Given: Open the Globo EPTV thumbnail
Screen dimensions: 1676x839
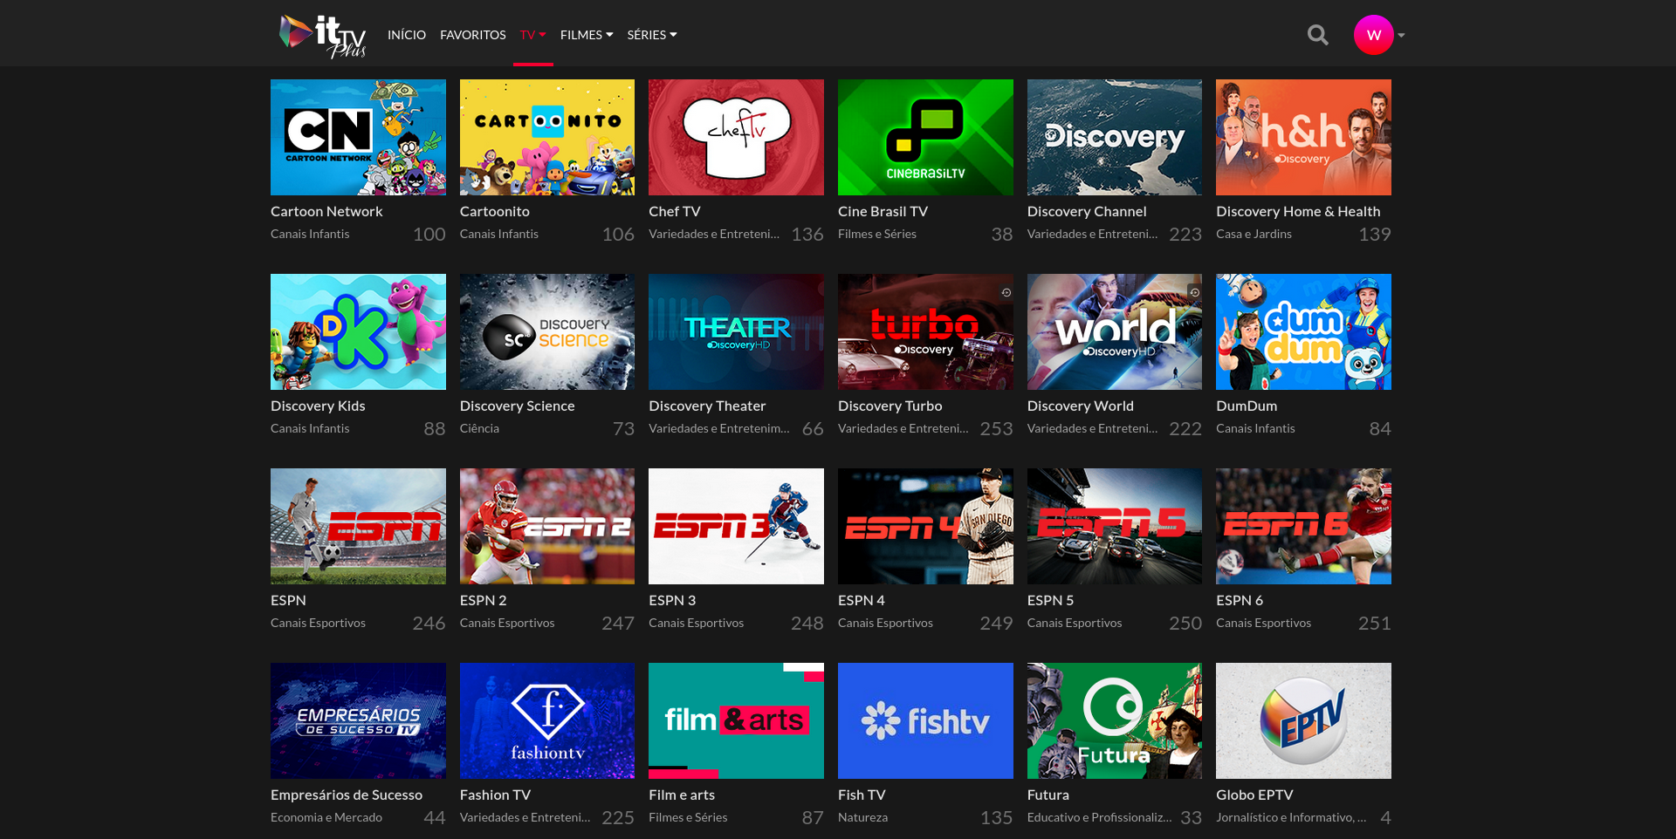Looking at the screenshot, I should [1303, 720].
